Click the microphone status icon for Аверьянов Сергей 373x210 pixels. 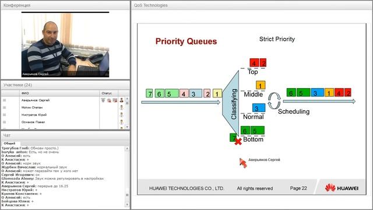(x=103, y=100)
